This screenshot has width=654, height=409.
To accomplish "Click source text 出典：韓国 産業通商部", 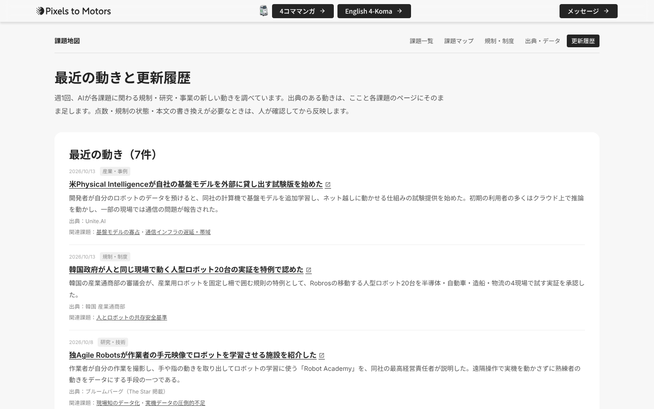I will pyautogui.click(x=97, y=306).
